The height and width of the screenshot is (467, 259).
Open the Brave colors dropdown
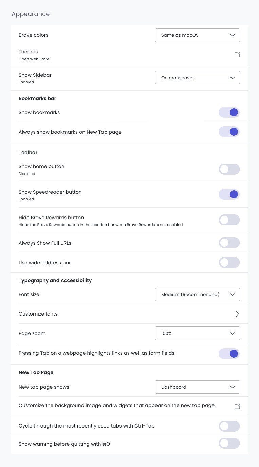tap(197, 35)
